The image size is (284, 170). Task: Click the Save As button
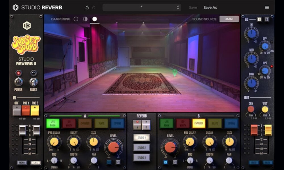(x=210, y=8)
